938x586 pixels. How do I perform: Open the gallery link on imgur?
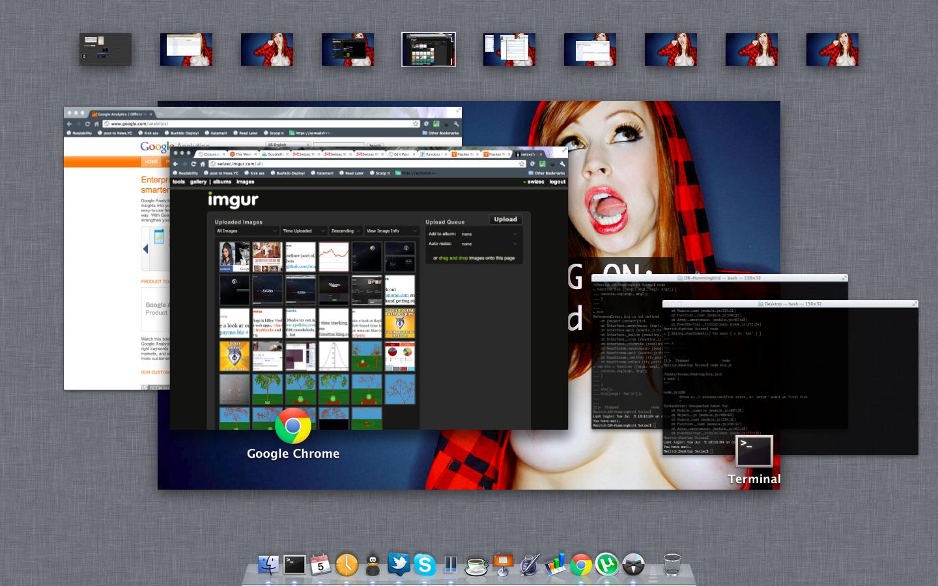click(198, 182)
